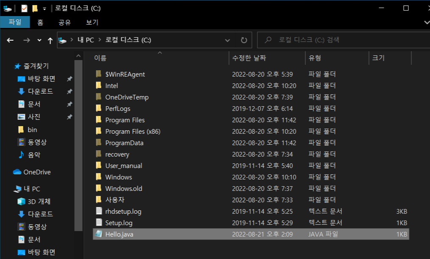
Task: Select OneDrive in the navigation pane
Action: pos(37,172)
